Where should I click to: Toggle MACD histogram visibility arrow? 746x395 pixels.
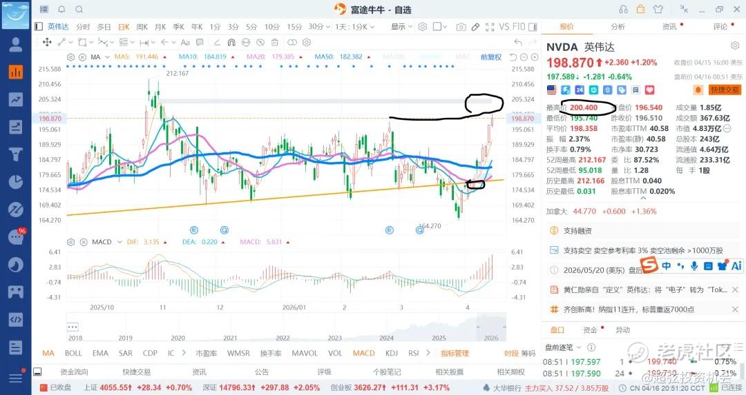point(288,242)
